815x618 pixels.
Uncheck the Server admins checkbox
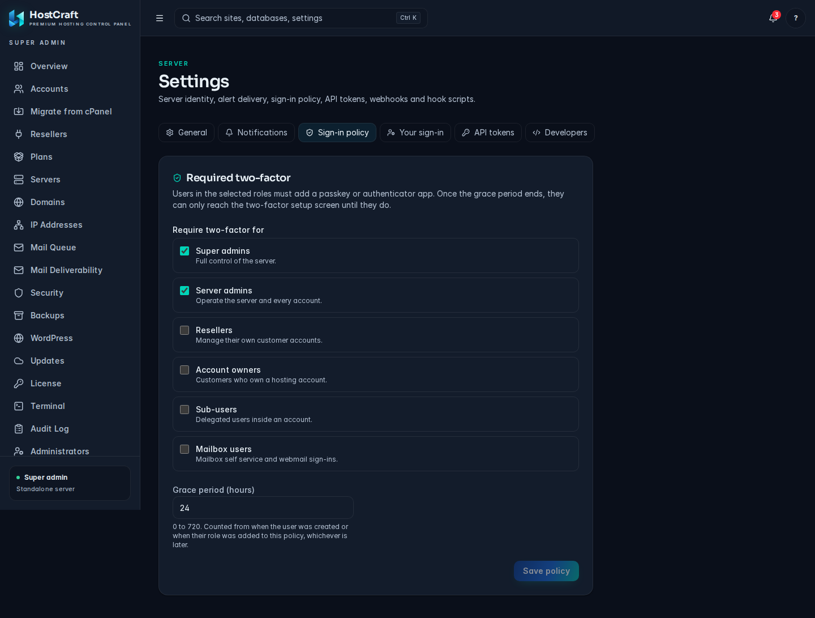click(185, 291)
